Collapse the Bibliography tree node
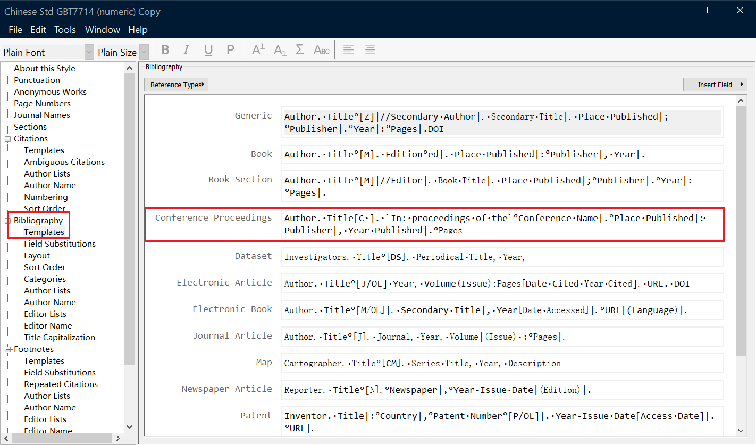Screen dimensions: 756x445 8,221
